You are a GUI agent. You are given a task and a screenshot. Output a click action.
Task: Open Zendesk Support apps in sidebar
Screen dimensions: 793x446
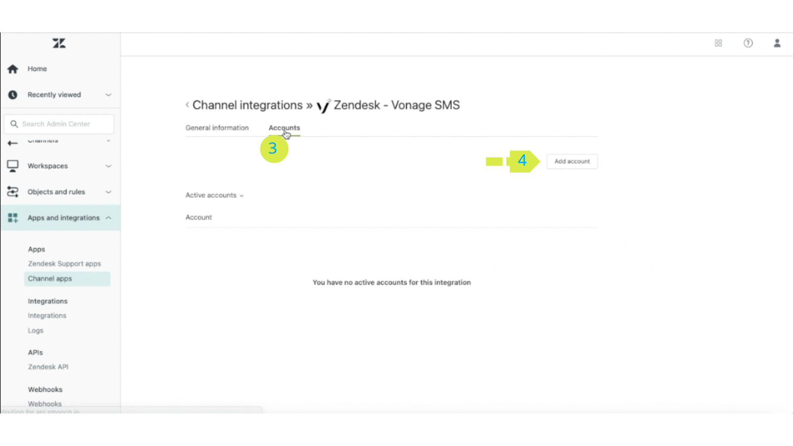point(64,263)
